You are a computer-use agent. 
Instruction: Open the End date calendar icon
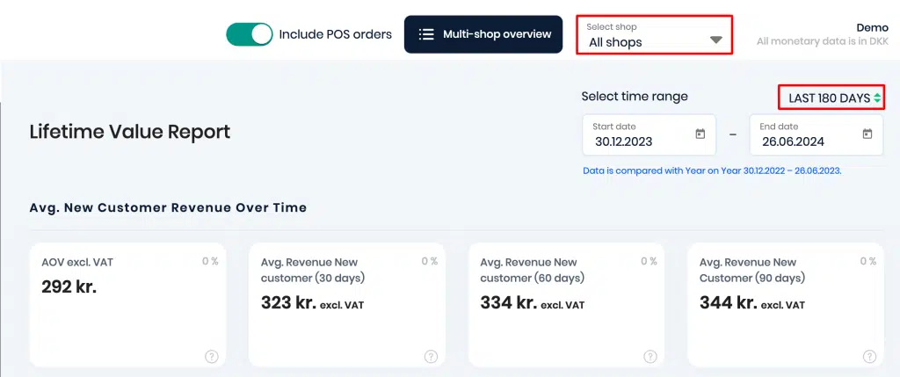[867, 134]
